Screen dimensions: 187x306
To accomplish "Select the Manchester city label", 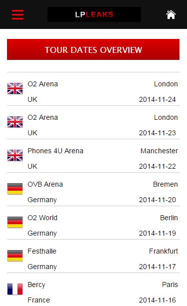I will (x=159, y=151).
